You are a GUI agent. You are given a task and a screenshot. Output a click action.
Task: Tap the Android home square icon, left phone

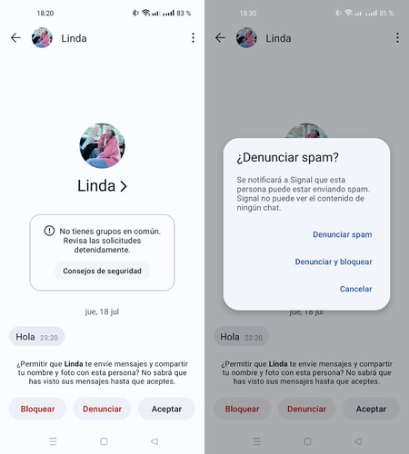(x=104, y=441)
